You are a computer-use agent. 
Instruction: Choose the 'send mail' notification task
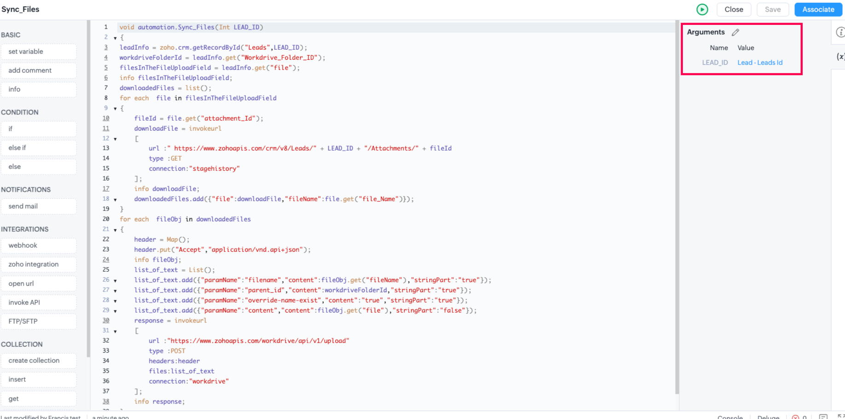click(39, 206)
